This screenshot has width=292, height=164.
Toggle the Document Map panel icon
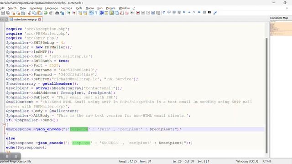coord(111,13)
